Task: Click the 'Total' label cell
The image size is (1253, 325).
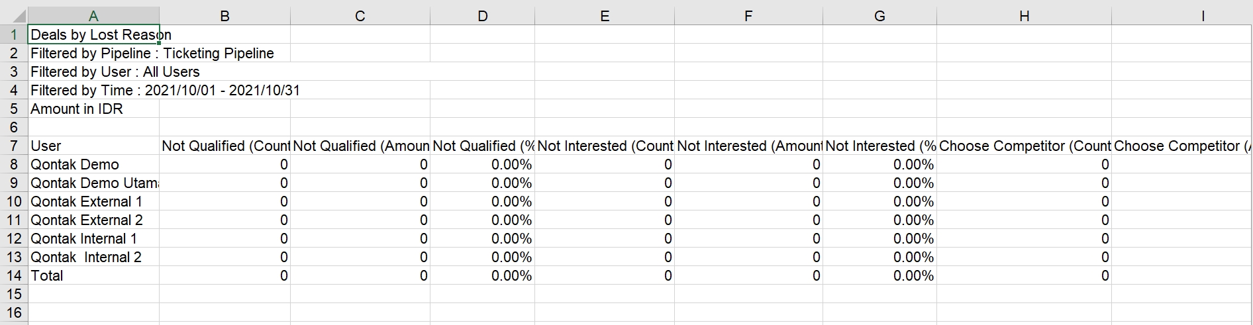Action: (93, 275)
